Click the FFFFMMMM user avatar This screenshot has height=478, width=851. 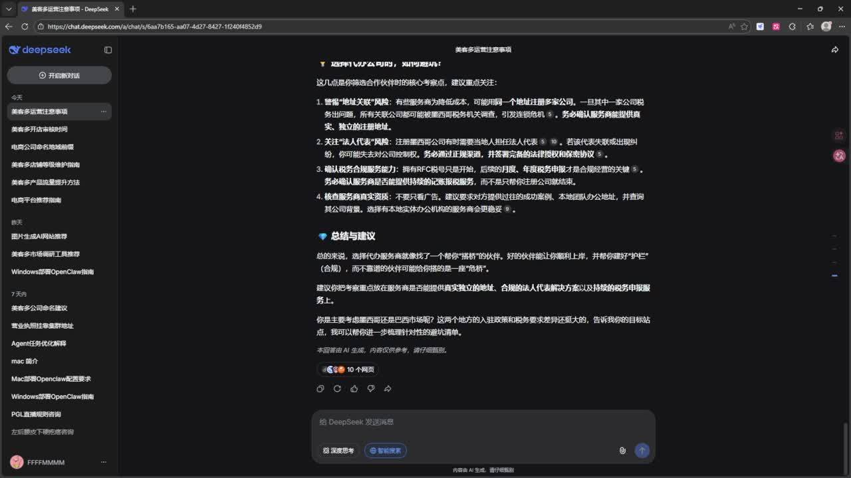pos(17,462)
